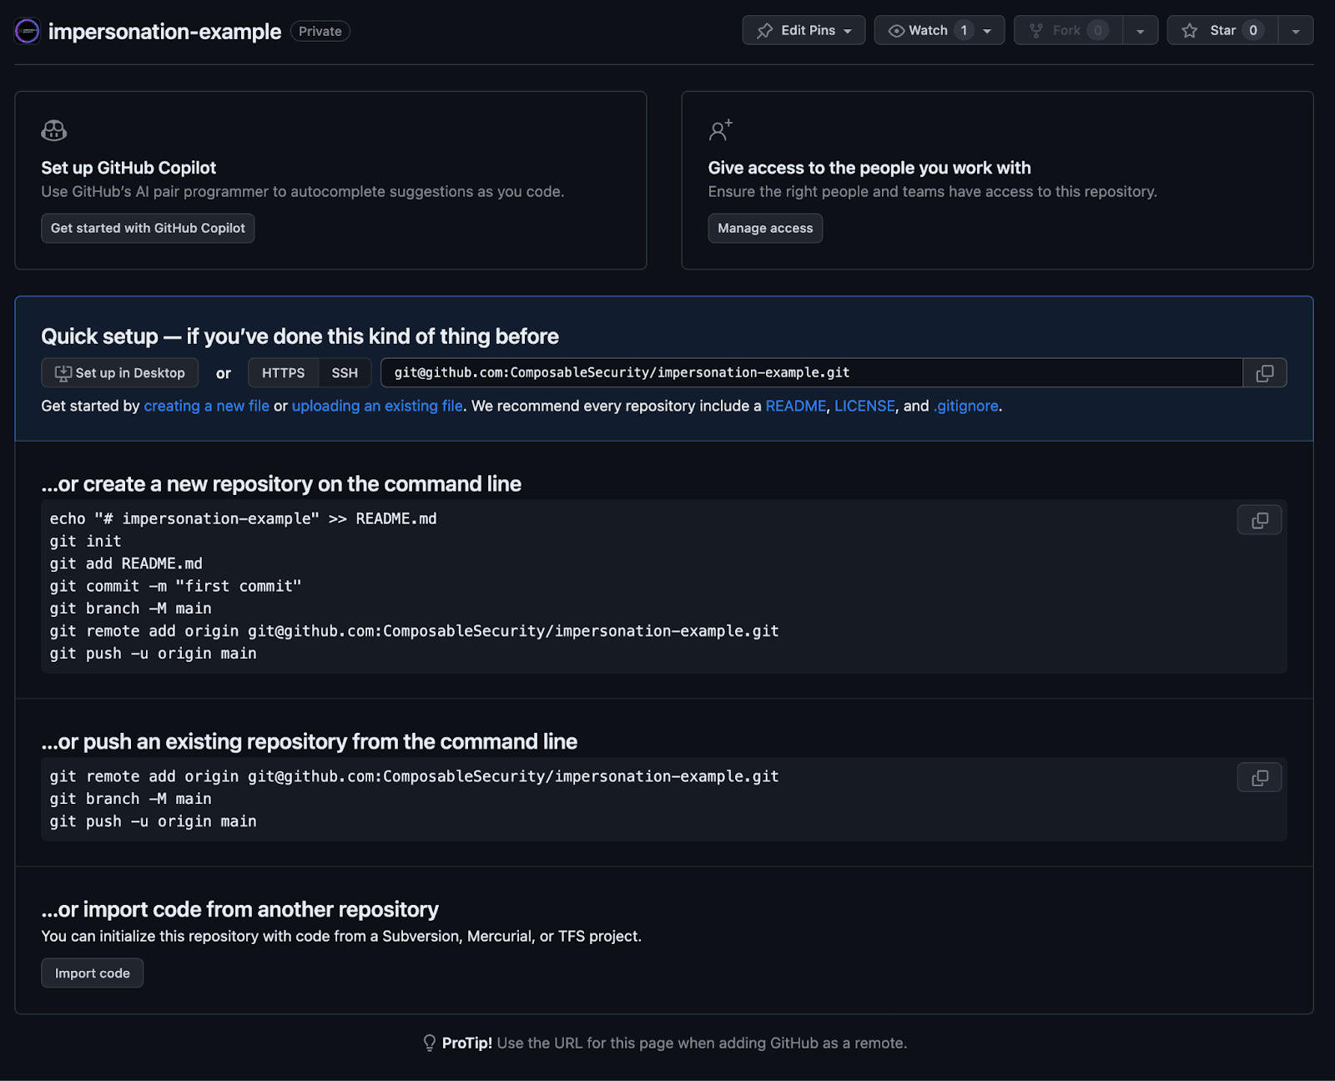This screenshot has height=1081, width=1335.
Task: Copy the clone URL to clipboard
Action: [x=1265, y=372]
